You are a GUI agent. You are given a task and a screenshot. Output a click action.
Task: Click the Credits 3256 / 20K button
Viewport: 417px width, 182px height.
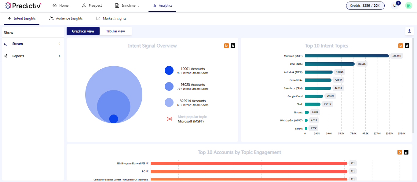365,6
